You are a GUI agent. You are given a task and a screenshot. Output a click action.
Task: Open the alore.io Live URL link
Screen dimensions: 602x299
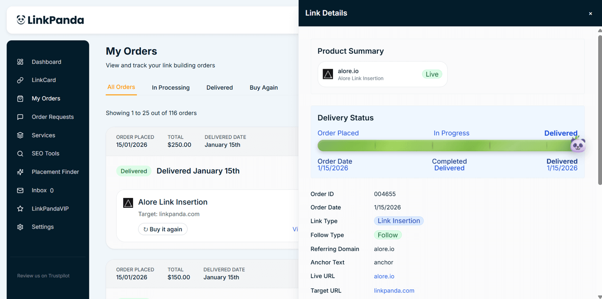[x=384, y=276]
